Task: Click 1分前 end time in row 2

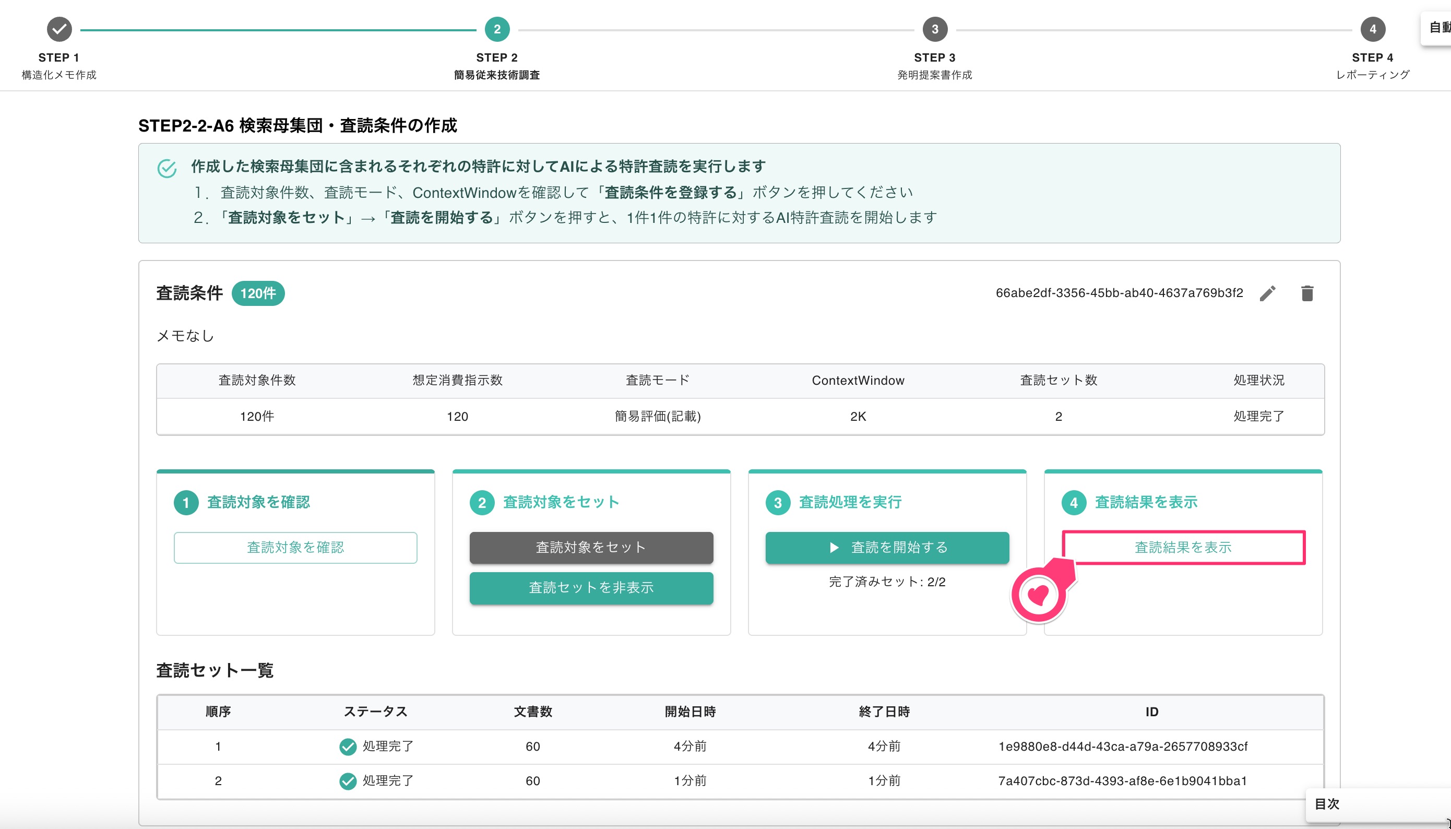Action: coord(884,780)
